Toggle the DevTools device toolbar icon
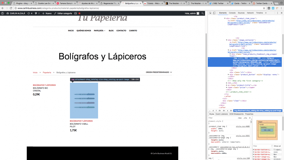The image size is (284, 160). pyautogui.click(x=214, y=13)
